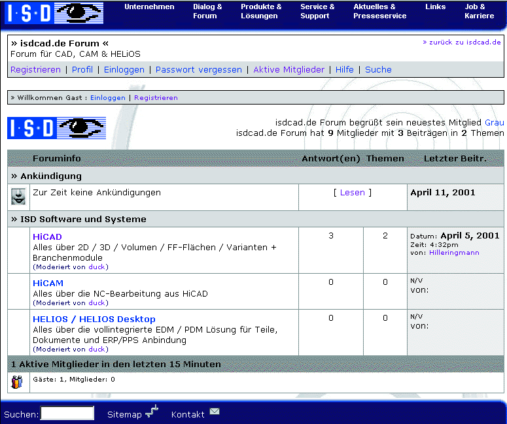This screenshot has height=424, width=507.
Task: Click the Kontakt text link in the footer
Action: click(x=188, y=415)
